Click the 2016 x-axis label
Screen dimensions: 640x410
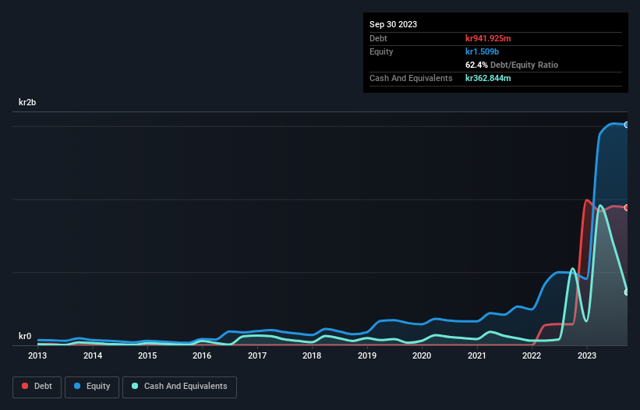pos(202,355)
